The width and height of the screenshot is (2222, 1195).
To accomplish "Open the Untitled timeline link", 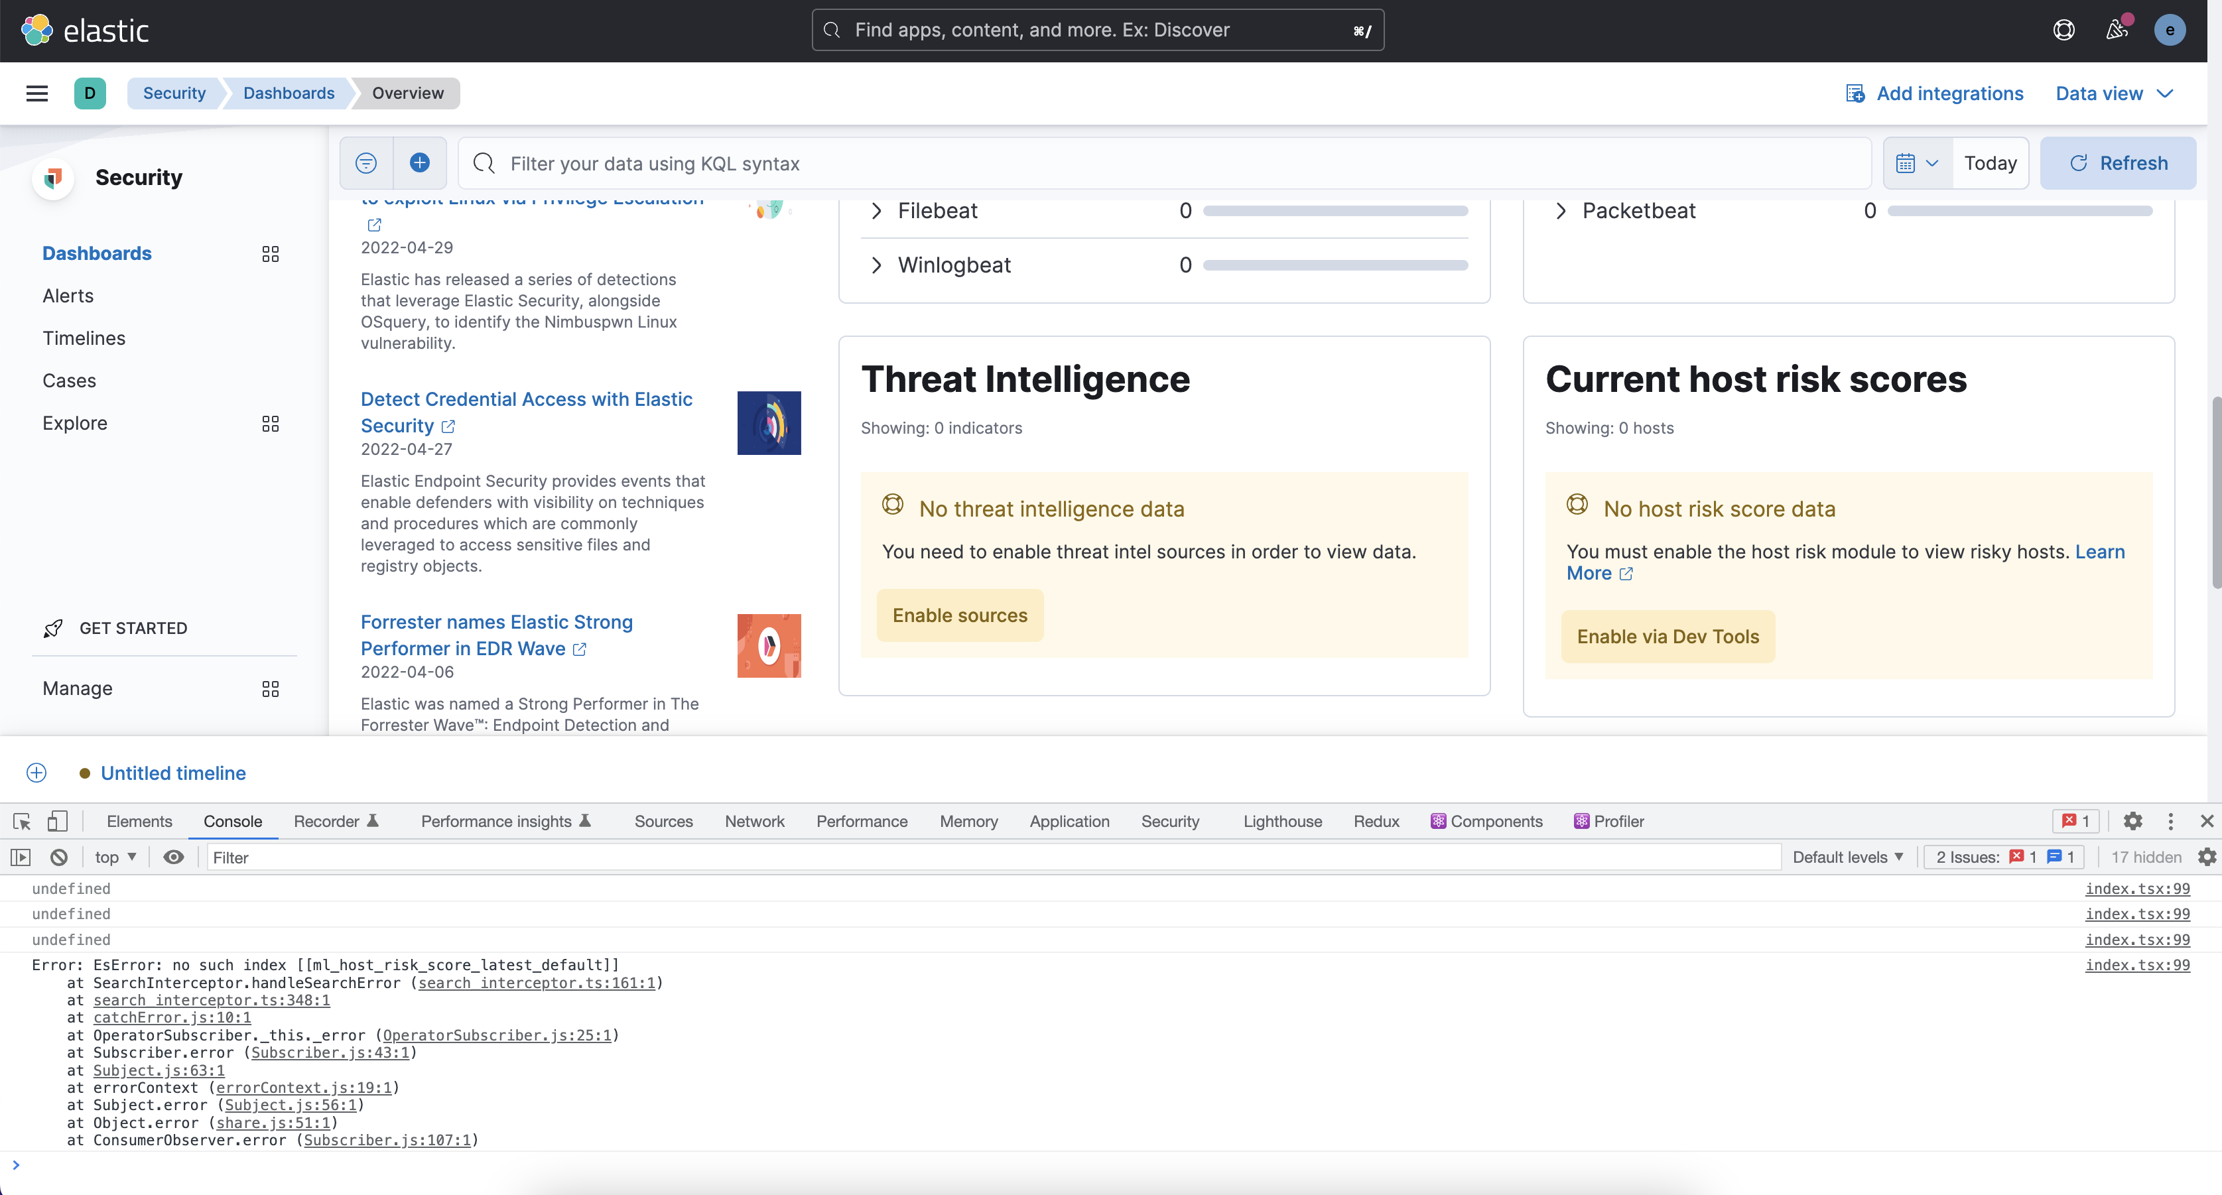I will click(173, 773).
